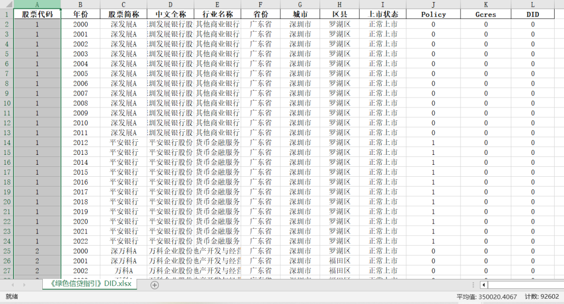Select row 27 header
The height and width of the screenshot is (304, 564).
click(x=7, y=271)
